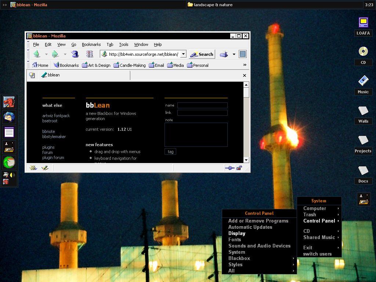Open the notepad icon in left dock
The image size is (376, 282).
click(x=9, y=132)
